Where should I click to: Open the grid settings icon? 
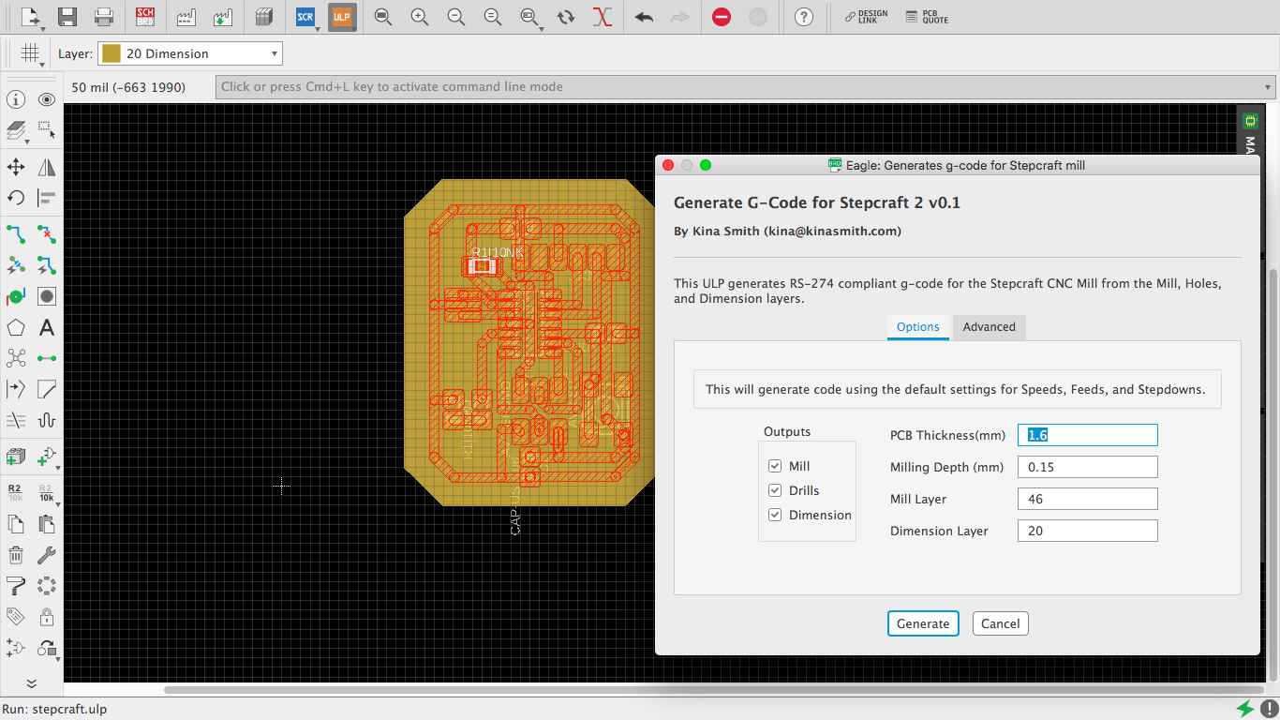point(30,53)
